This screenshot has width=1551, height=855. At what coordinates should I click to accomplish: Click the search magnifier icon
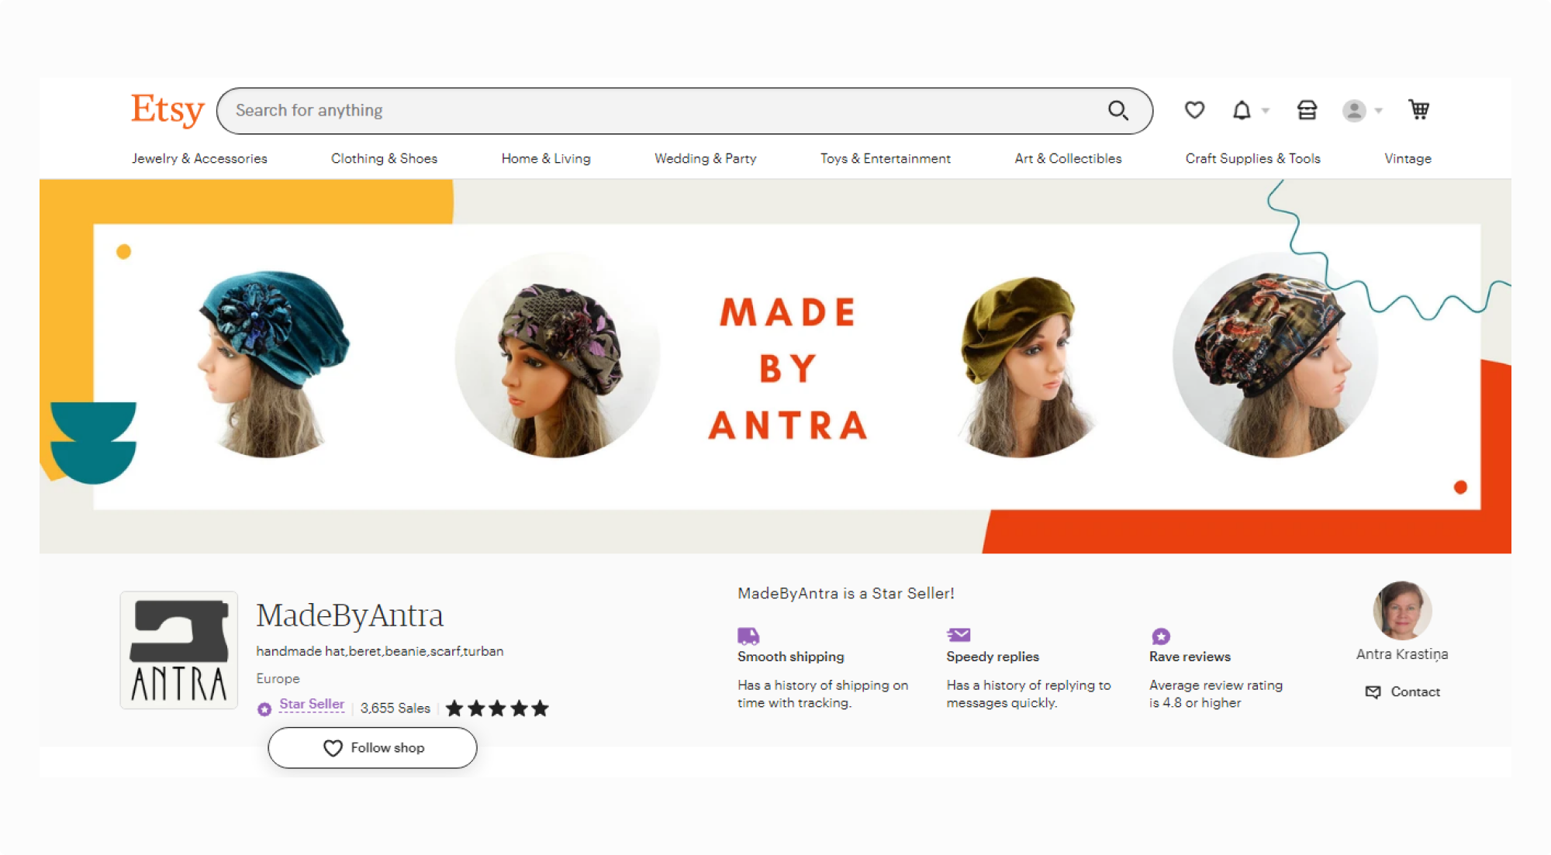(1117, 111)
